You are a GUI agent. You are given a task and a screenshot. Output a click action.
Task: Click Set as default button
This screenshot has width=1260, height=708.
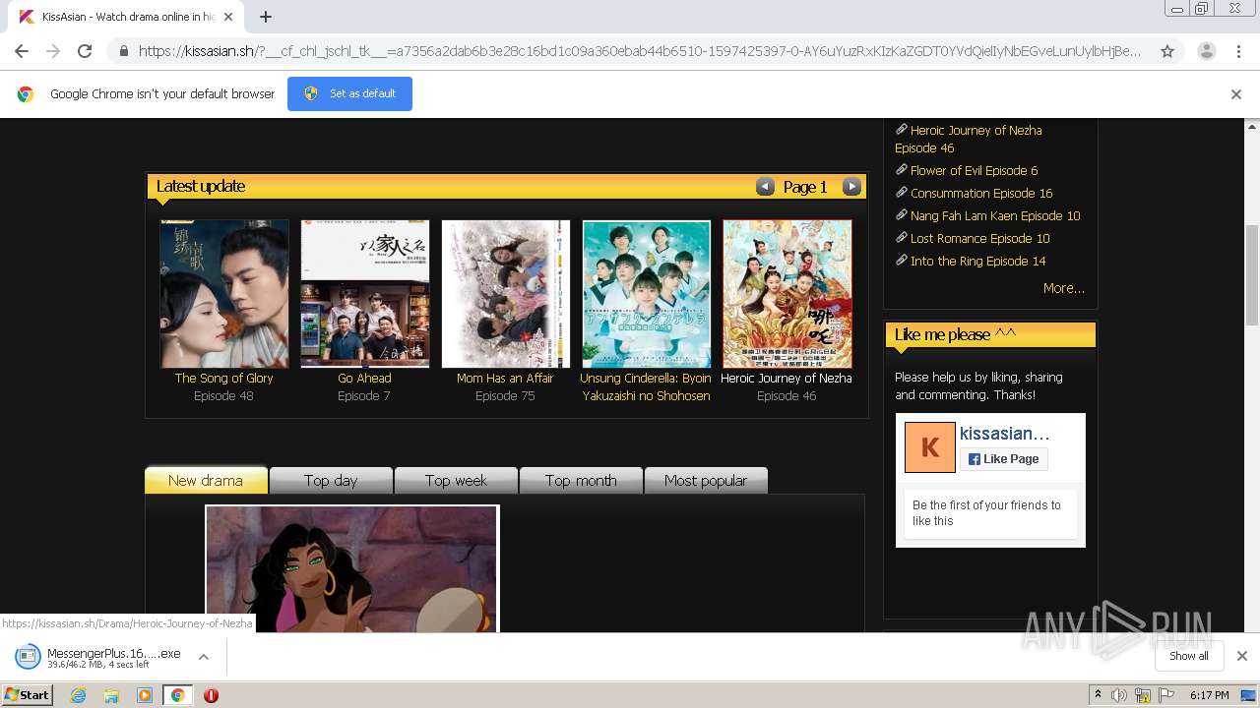[349, 93]
